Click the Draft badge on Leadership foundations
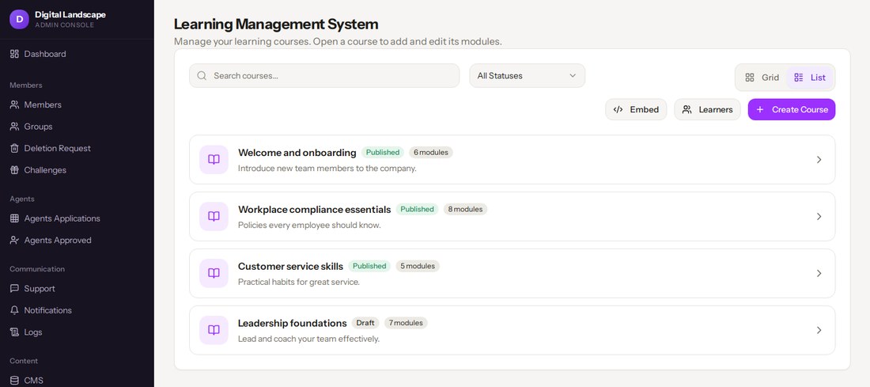 tap(365, 323)
